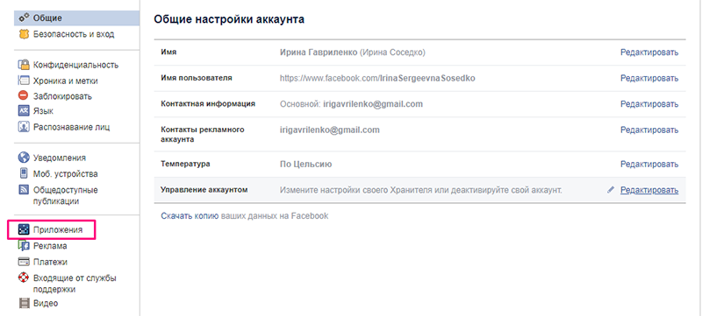
Task: Edit the Температура setting
Action: coord(649,165)
